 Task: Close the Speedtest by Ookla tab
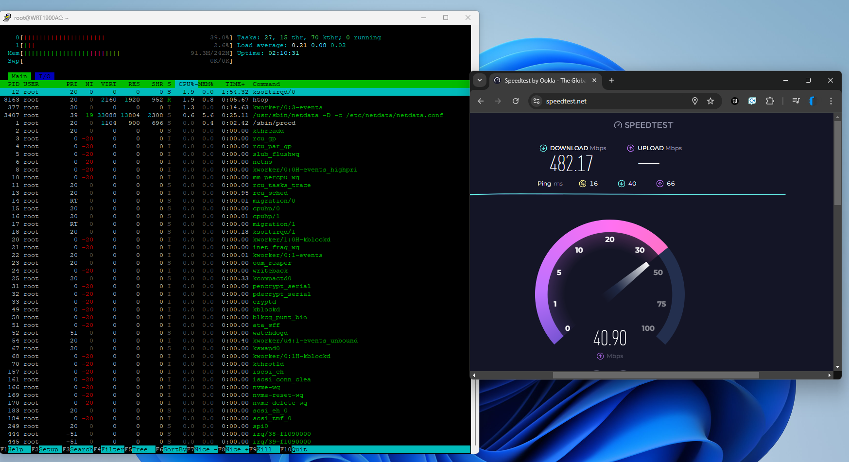pos(594,80)
